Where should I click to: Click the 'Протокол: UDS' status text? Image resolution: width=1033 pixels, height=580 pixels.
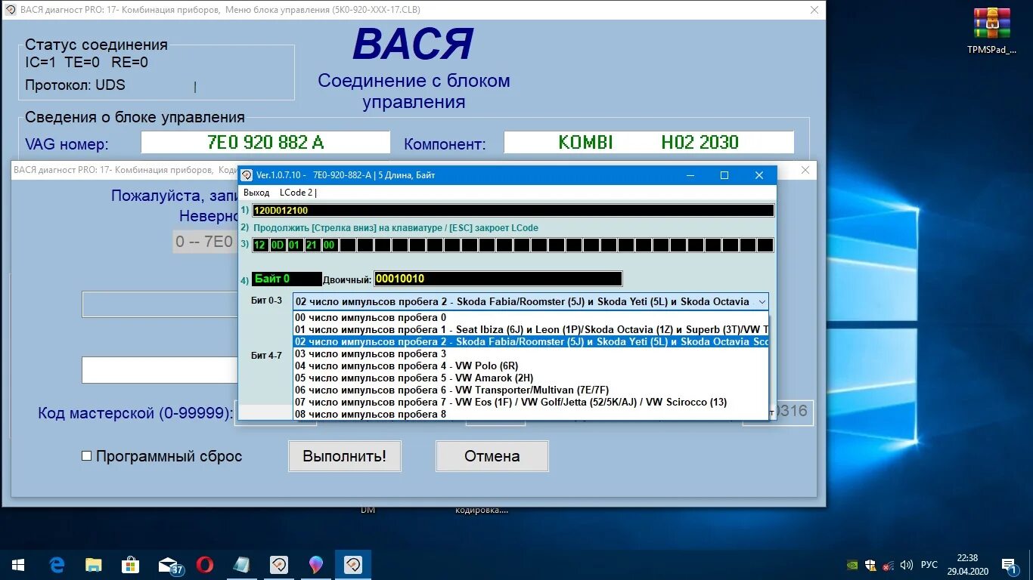click(x=75, y=85)
